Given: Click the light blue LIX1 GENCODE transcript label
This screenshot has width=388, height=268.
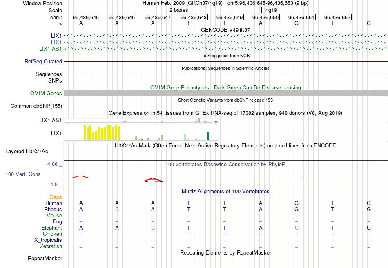Looking at the screenshot, I should [56, 42].
